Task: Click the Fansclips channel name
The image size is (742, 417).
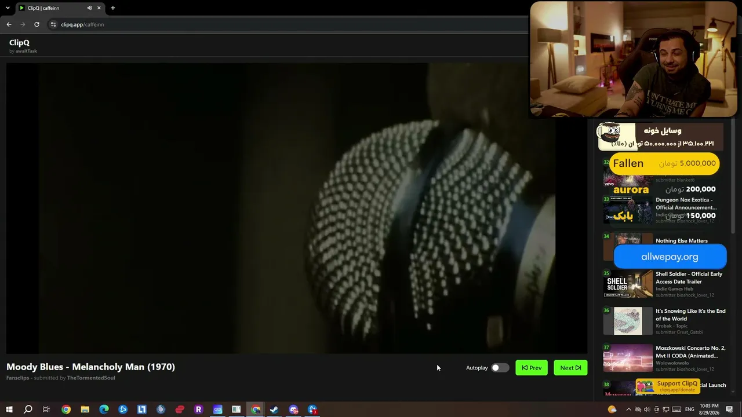Action: coord(17,378)
